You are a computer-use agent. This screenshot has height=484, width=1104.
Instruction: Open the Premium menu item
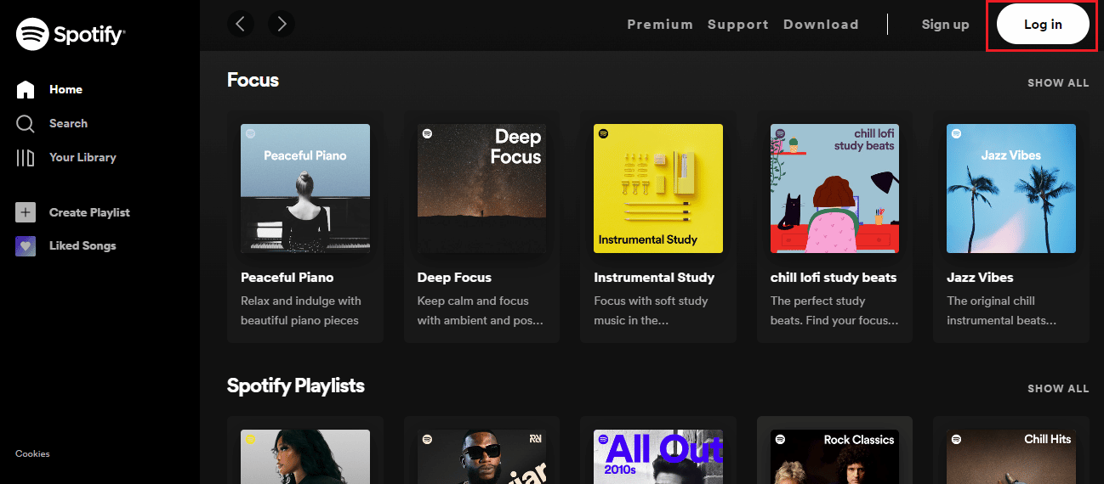point(660,25)
